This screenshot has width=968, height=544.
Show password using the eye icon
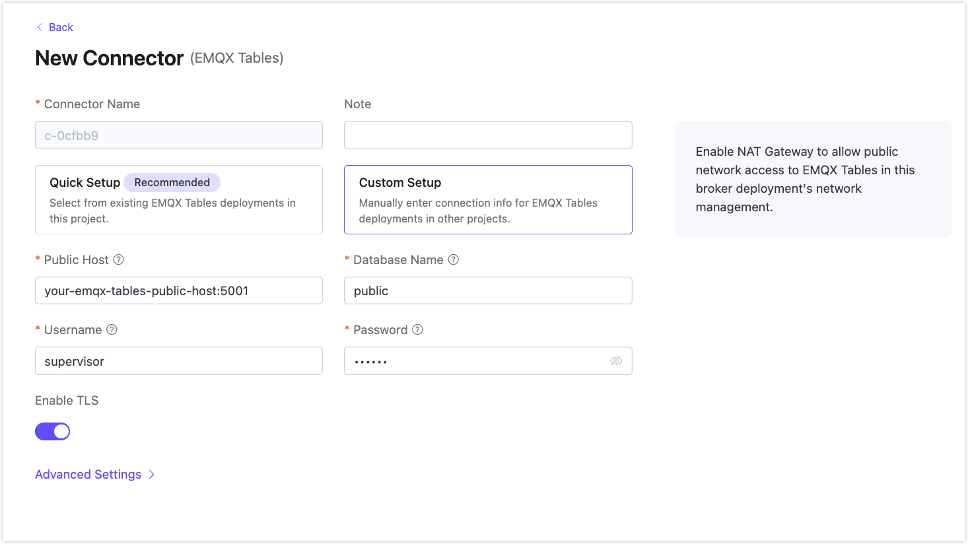click(616, 360)
